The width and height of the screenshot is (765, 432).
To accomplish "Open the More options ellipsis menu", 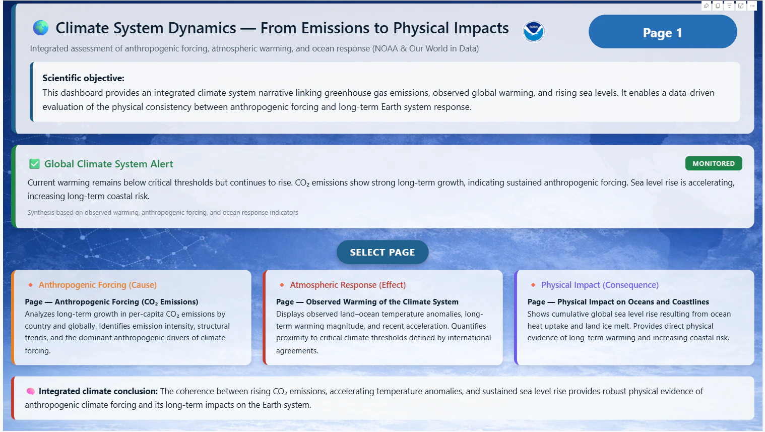I will click(752, 6).
